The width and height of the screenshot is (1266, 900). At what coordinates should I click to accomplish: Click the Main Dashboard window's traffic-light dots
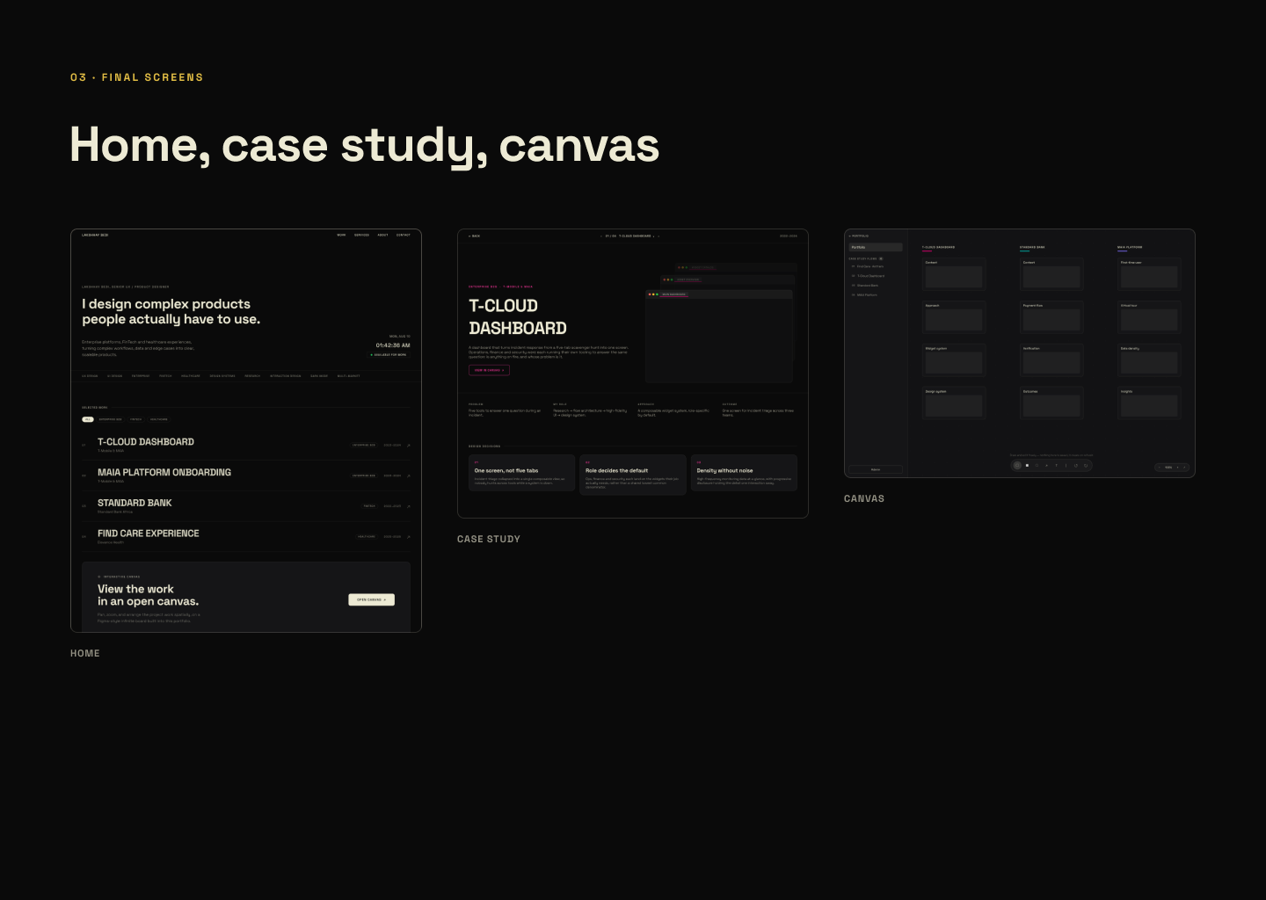pyautogui.click(x=653, y=294)
